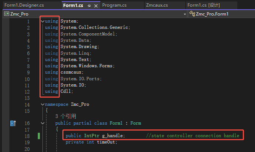255x152 pixels.
Task: Click the C# project icon beside Zmc_Pro
Action: (x=7, y=14)
